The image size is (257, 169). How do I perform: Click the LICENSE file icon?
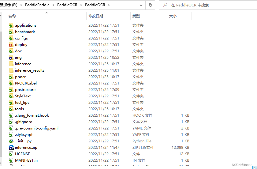(11, 154)
